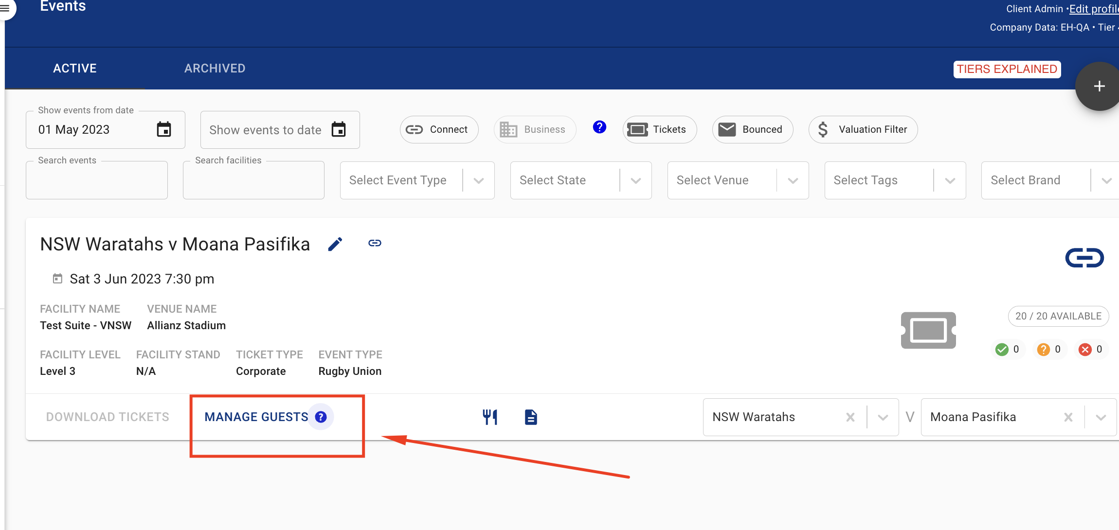Click the Search events input field

pyautogui.click(x=97, y=180)
